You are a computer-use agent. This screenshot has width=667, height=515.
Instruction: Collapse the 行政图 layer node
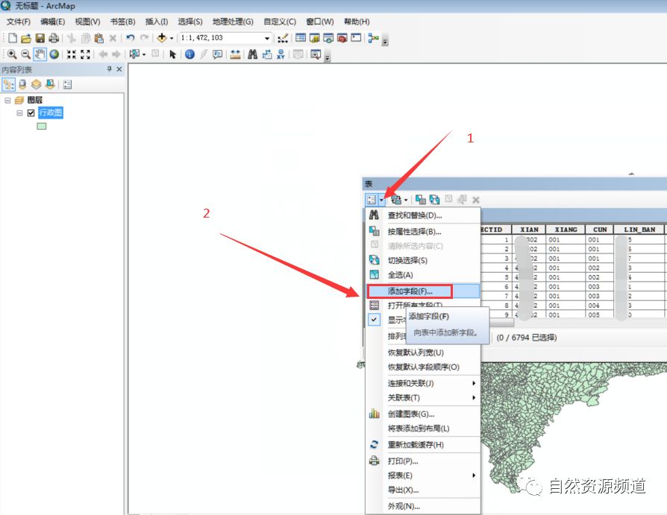click(19, 113)
